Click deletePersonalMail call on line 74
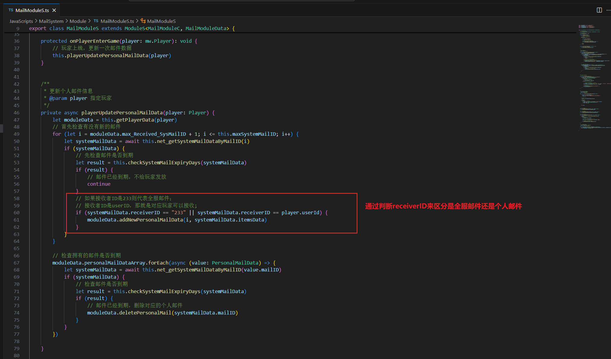 [x=145, y=313]
